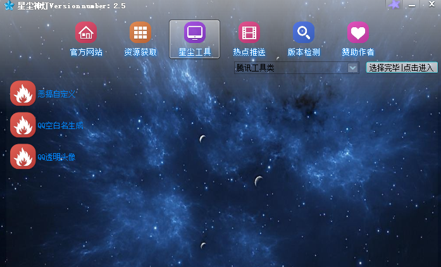Viewport: 441px width, 267px height.
Task: Open the 官方网站 house icon
Action: click(x=86, y=32)
